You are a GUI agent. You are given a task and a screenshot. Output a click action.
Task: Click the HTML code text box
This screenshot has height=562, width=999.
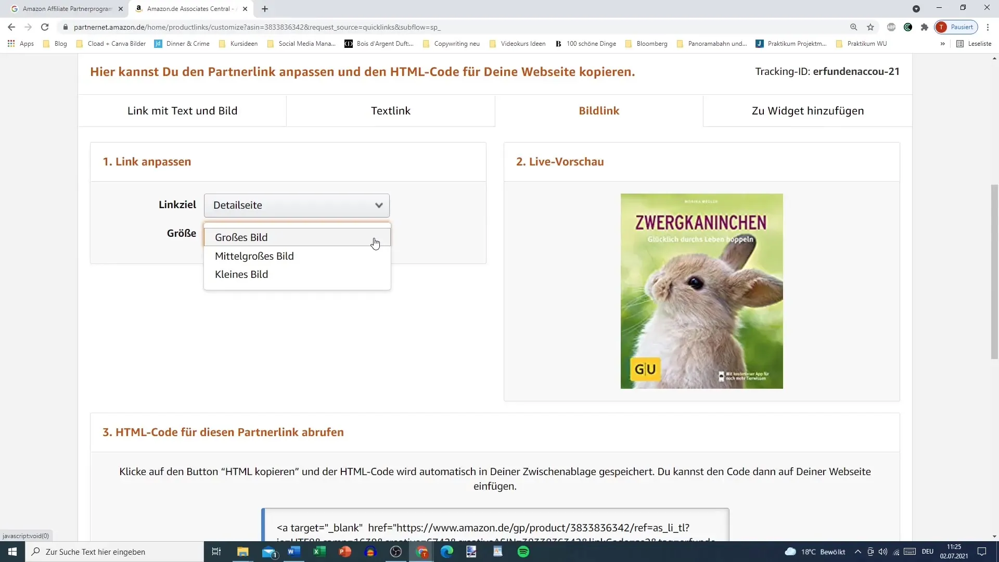495,525
